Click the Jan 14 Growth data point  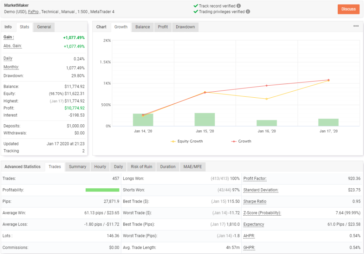tap(143, 115)
